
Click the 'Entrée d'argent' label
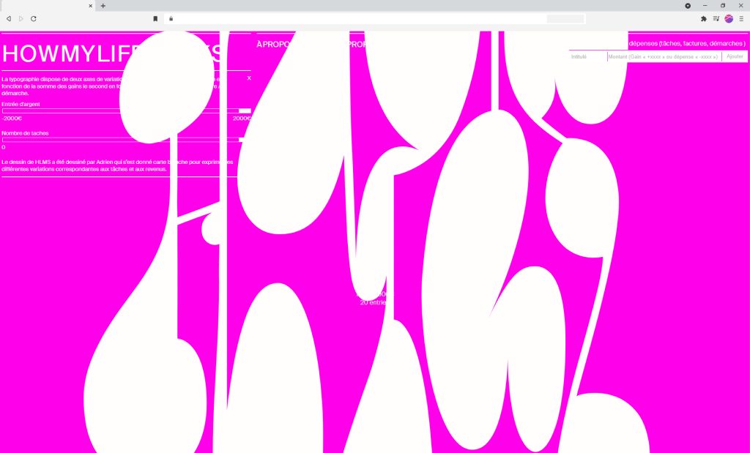tap(21, 104)
